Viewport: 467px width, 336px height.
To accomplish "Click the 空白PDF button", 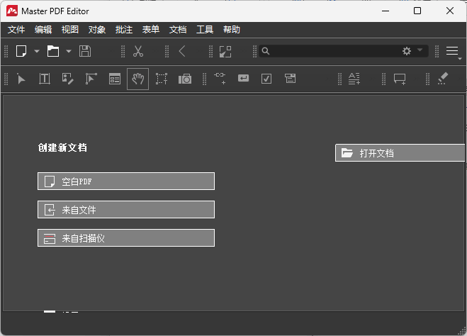I will (x=126, y=181).
